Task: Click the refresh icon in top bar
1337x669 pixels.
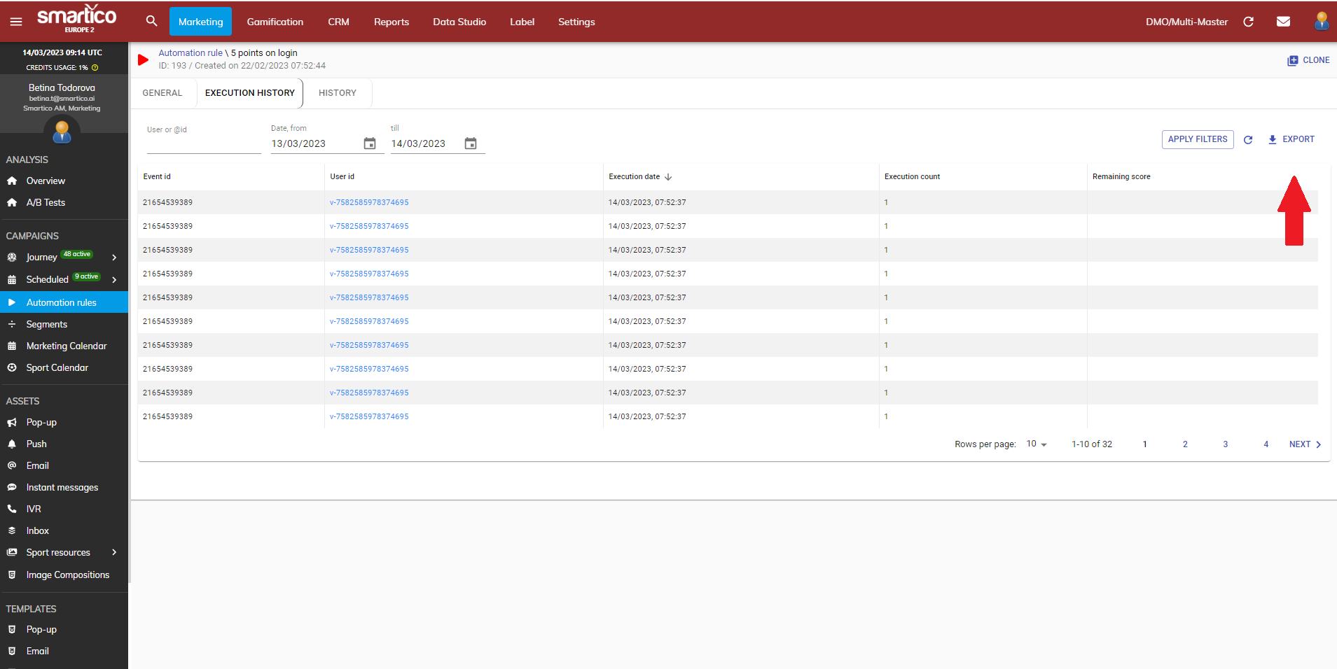Action: pyautogui.click(x=1248, y=22)
